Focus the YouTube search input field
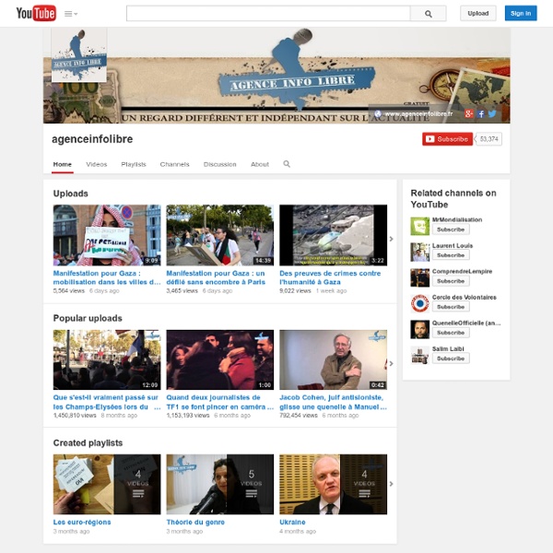 (x=268, y=14)
